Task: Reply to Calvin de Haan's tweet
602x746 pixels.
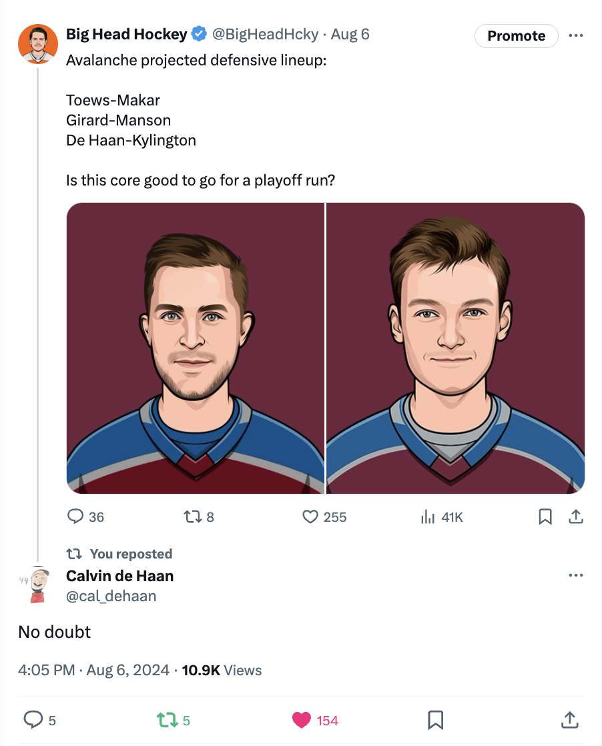Action: pyautogui.click(x=33, y=719)
